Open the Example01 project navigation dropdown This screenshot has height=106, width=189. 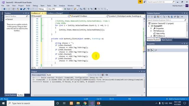point(50,16)
